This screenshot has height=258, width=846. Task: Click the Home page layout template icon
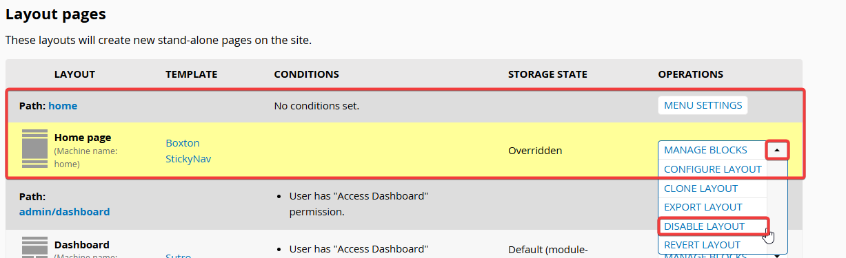(x=34, y=149)
